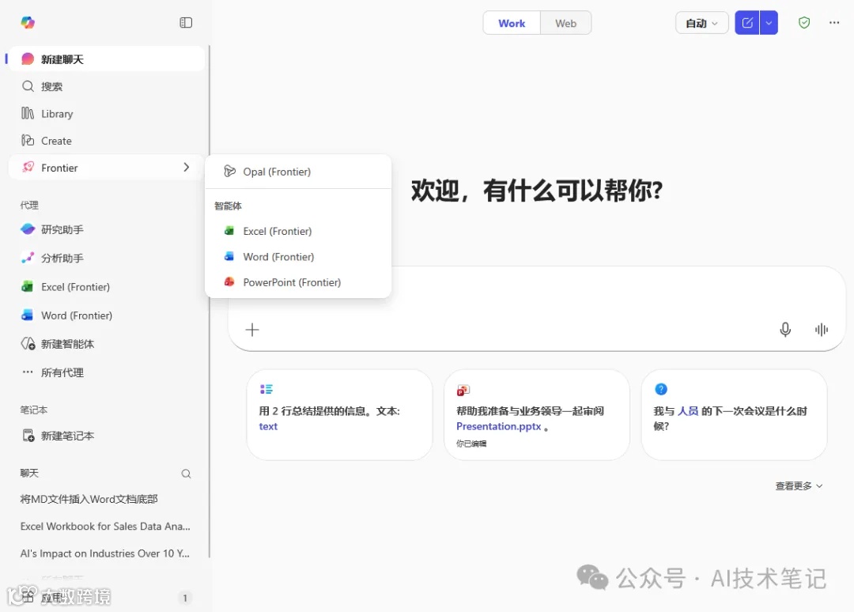Click the 人员 link in meeting card
The image size is (854, 612).
coord(688,411)
